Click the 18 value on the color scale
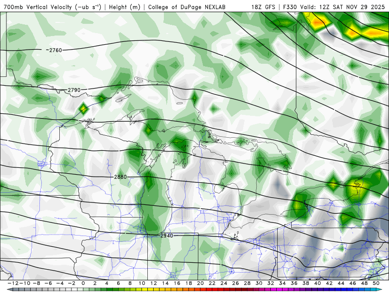Screen dimensions: 389x292 [189, 283]
